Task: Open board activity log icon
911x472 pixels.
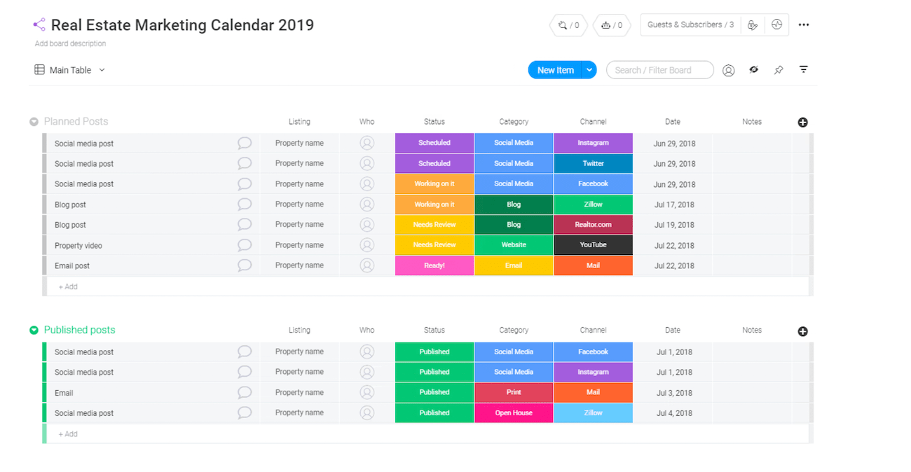Action: pos(776,25)
